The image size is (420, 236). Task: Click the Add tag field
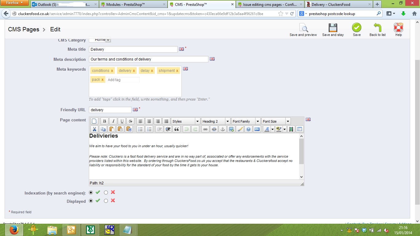click(123, 80)
